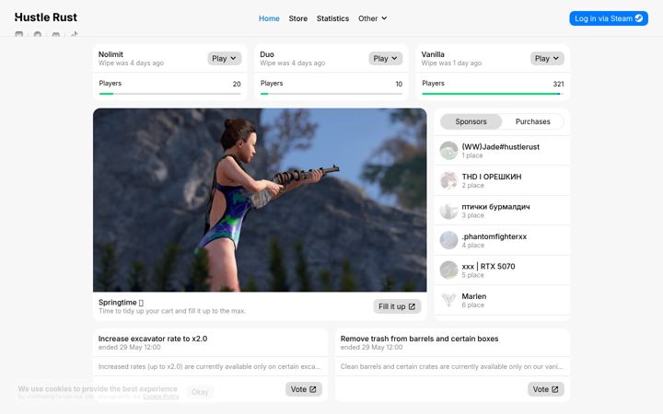
Task: Open птички бурмалдич sponsor name
Action: pos(495,207)
